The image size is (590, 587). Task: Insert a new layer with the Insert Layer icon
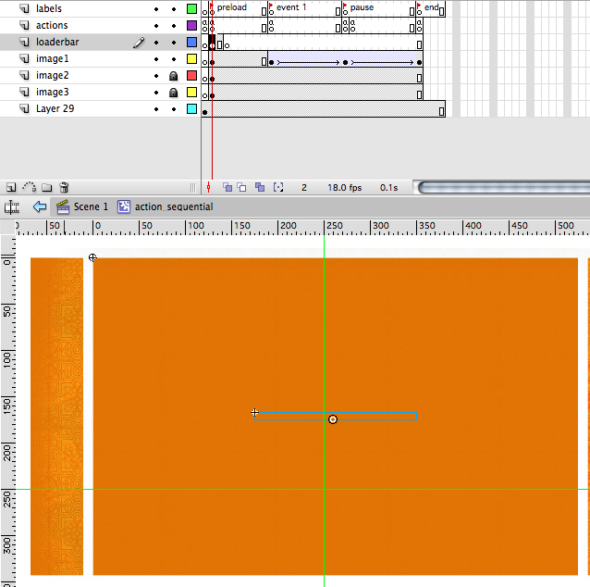[11, 187]
